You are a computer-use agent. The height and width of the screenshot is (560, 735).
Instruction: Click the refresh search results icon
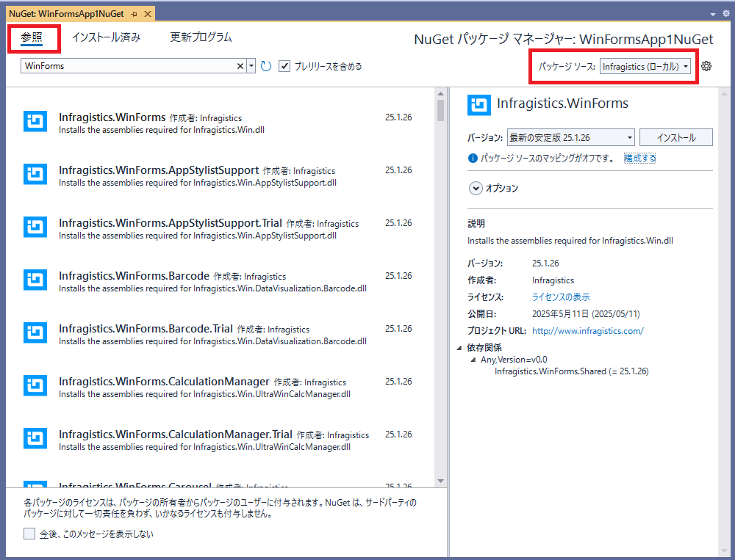[x=266, y=66]
